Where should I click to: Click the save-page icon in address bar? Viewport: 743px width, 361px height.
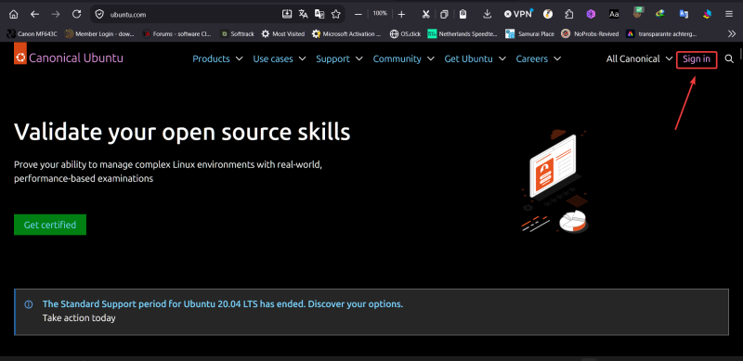coord(287,14)
